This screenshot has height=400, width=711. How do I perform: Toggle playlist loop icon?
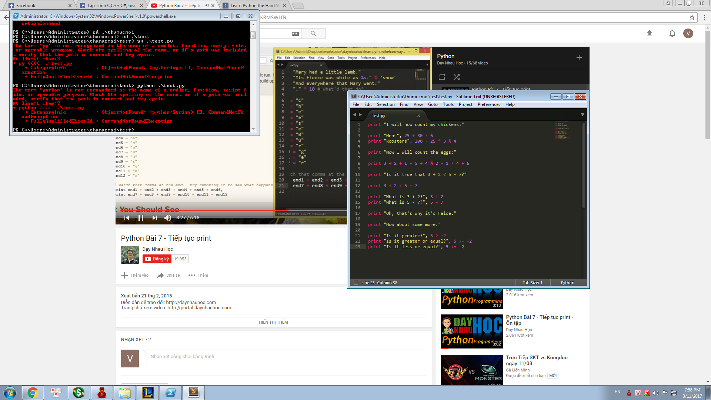point(442,77)
